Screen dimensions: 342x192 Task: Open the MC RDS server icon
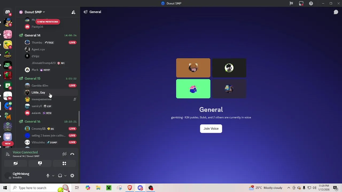click(x=7, y=65)
